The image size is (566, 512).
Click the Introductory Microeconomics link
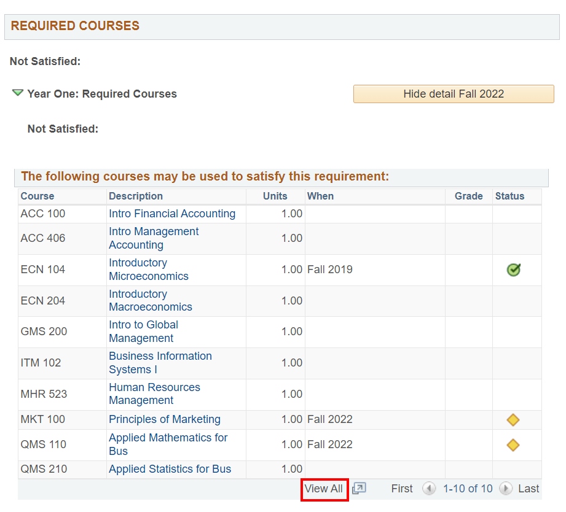tap(148, 270)
